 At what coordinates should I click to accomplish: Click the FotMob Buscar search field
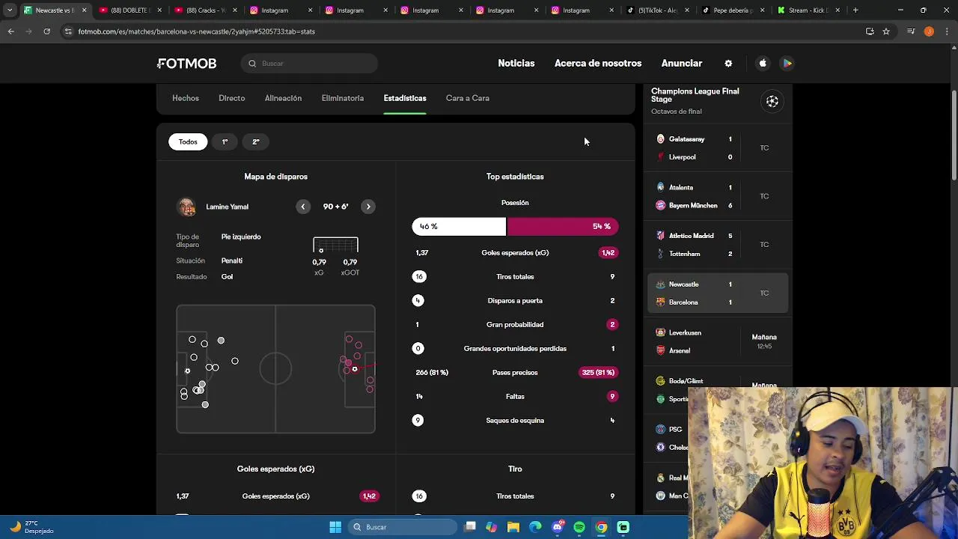[309, 64]
